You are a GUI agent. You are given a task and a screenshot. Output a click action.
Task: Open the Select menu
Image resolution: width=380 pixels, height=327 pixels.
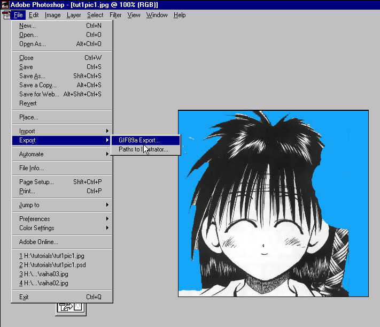click(95, 15)
